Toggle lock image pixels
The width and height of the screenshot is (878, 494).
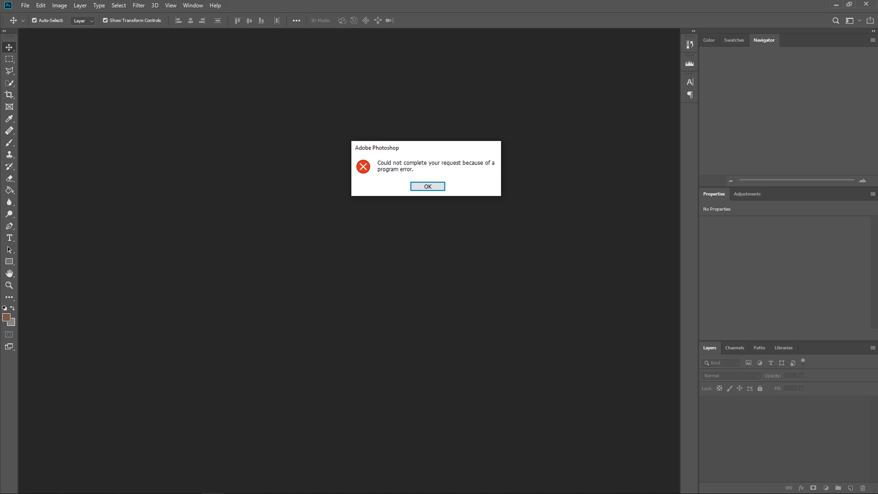coord(729,388)
